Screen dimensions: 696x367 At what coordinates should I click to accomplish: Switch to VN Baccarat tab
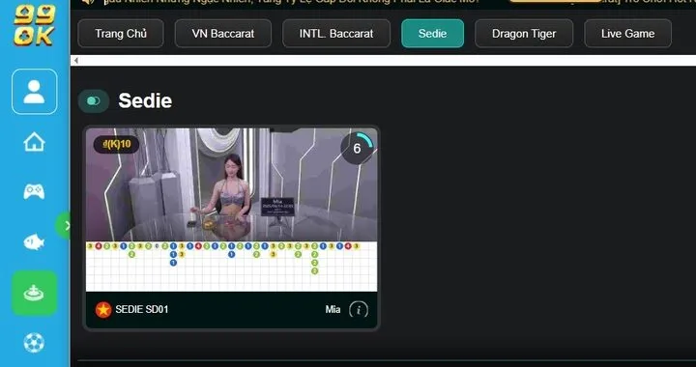pos(223,33)
